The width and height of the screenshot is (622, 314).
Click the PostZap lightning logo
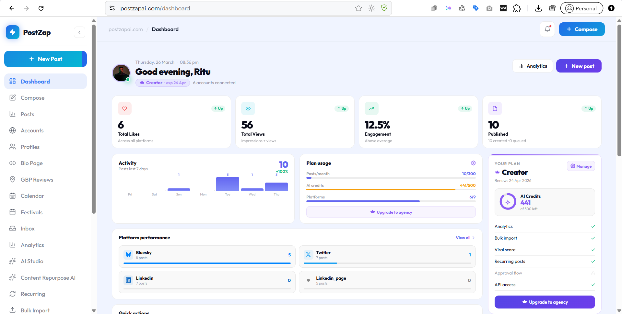point(13,32)
